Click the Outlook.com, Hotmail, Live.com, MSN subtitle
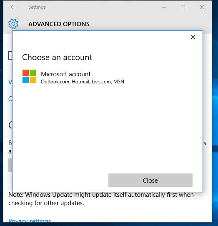 83,82
